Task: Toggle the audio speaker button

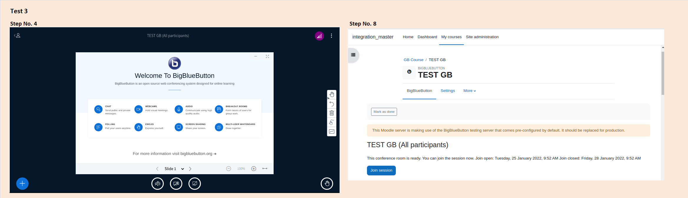Action: coord(158,184)
